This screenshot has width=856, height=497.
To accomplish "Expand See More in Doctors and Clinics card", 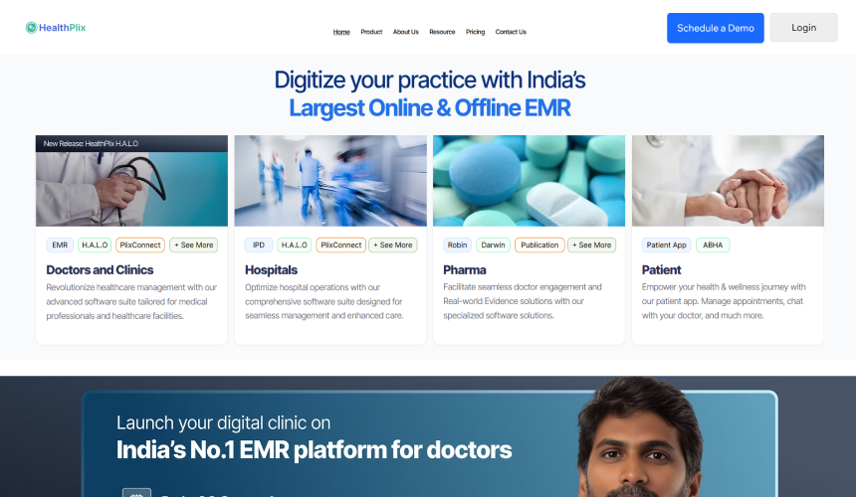I will tap(194, 246).
